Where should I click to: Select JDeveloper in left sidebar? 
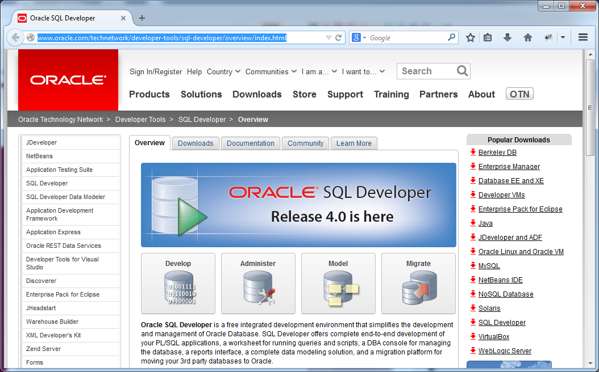coord(70,142)
